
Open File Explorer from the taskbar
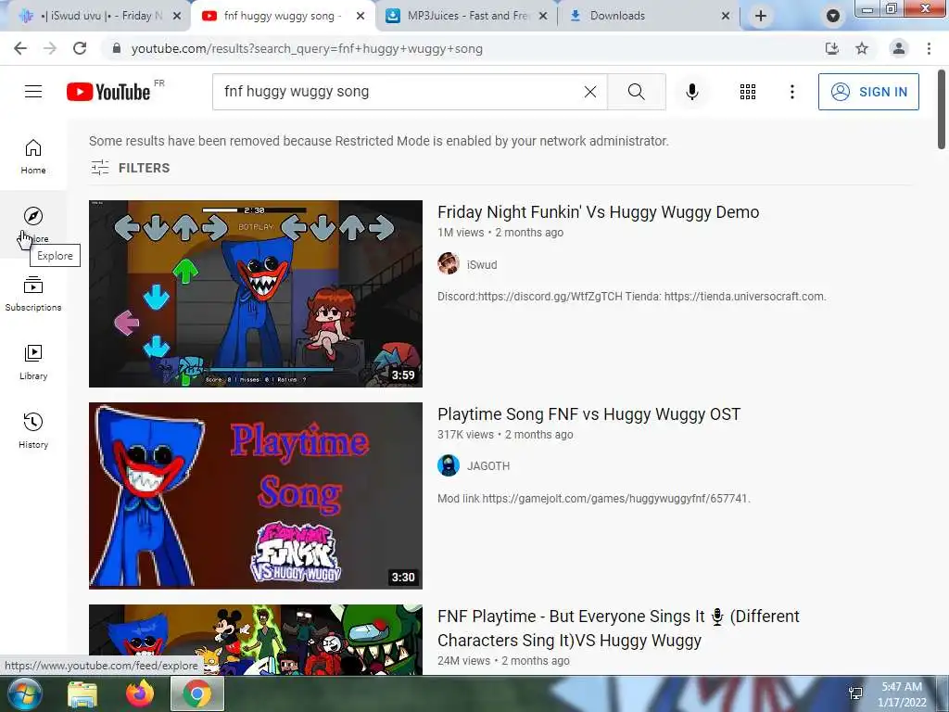tap(82, 693)
